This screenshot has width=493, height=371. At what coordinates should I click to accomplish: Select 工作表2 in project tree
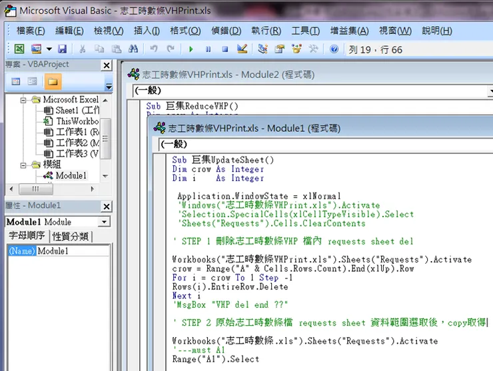point(71,143)
